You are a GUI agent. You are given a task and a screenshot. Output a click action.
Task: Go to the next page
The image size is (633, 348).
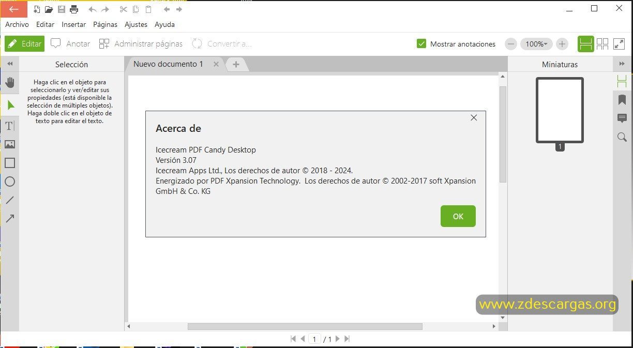tap(337, 339)
